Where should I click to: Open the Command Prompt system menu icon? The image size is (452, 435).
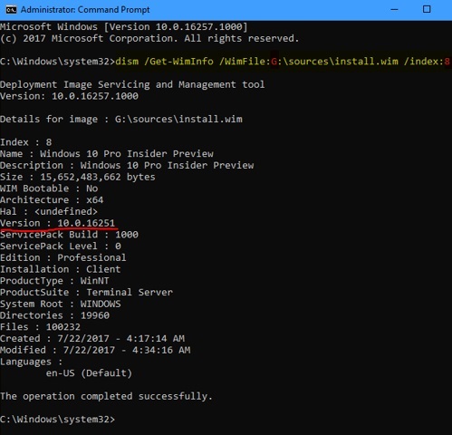(11, 10)
